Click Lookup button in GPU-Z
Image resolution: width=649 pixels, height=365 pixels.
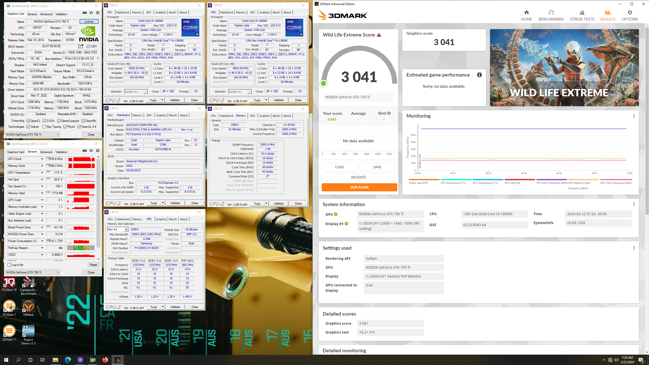click(89, 22)
